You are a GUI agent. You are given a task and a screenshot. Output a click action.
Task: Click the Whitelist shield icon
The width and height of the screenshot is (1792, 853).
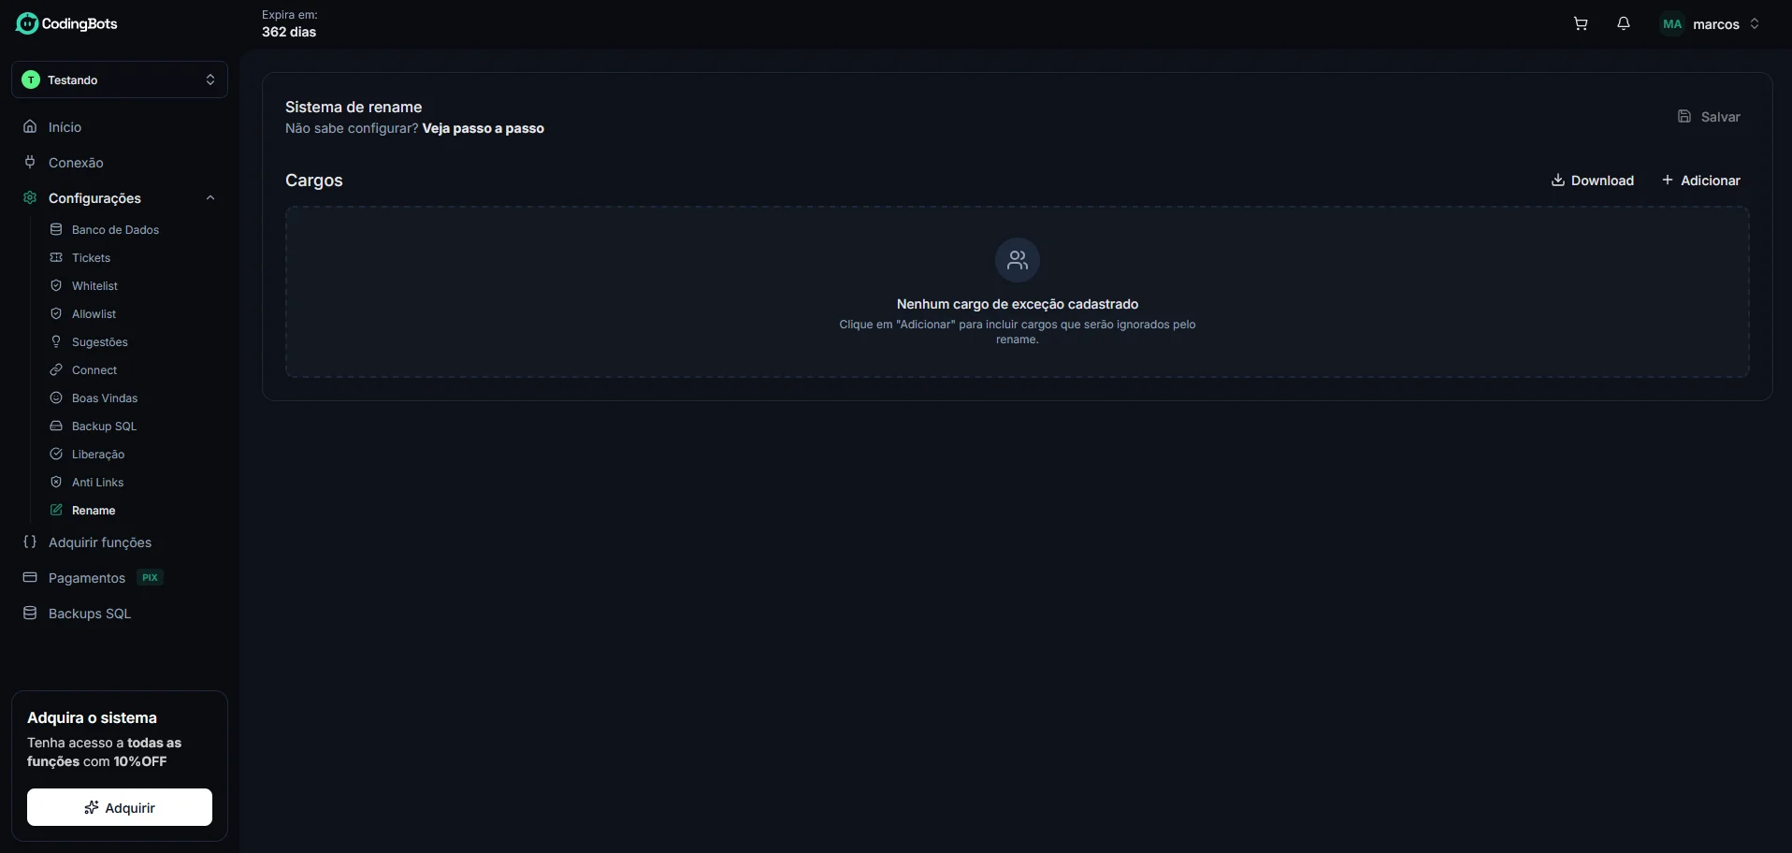click(x=56, y=285)
